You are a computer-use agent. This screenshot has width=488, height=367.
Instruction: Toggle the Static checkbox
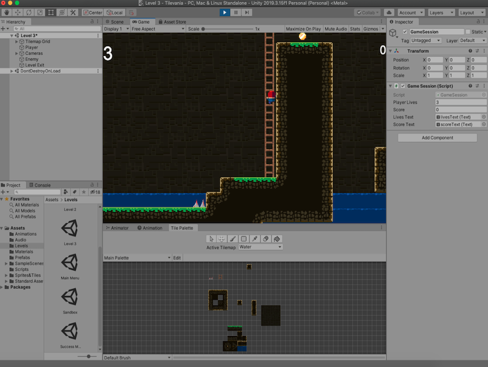click(467, 32)
